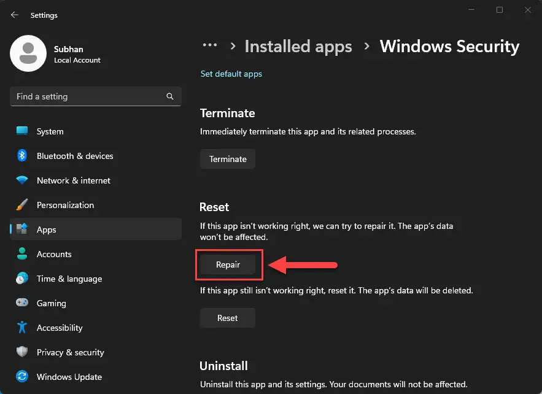Image resolution: width=542 pixels, height=394 pixels.
Task: Click the Windows Update refresh icon
Action: click(22, 376)
